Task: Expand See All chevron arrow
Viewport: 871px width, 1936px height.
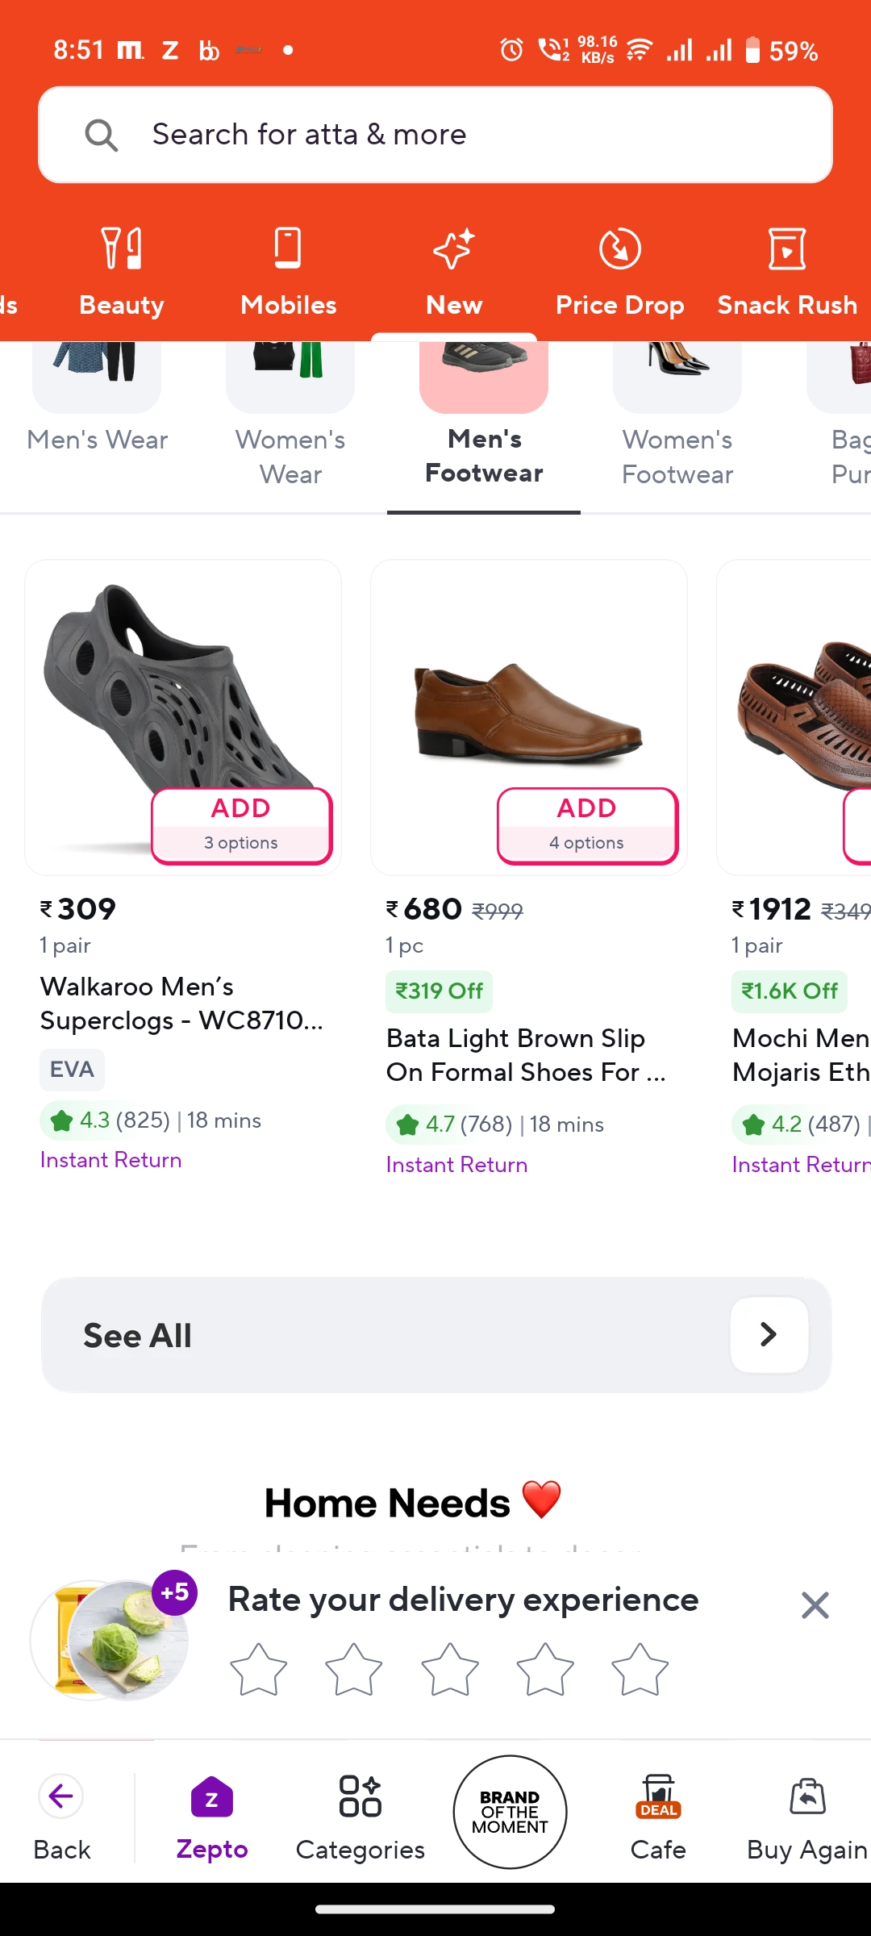Action: [x=769, y=1335]
